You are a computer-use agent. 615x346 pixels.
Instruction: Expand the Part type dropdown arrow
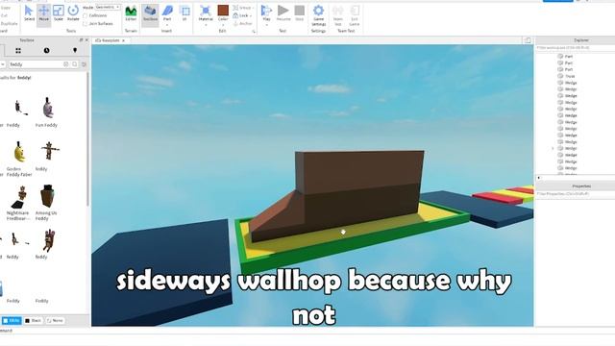point(167,25)
